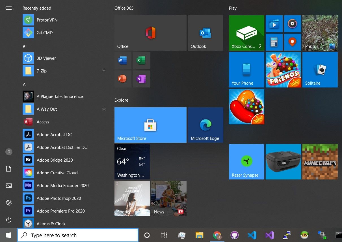Open the News tile

169,198
